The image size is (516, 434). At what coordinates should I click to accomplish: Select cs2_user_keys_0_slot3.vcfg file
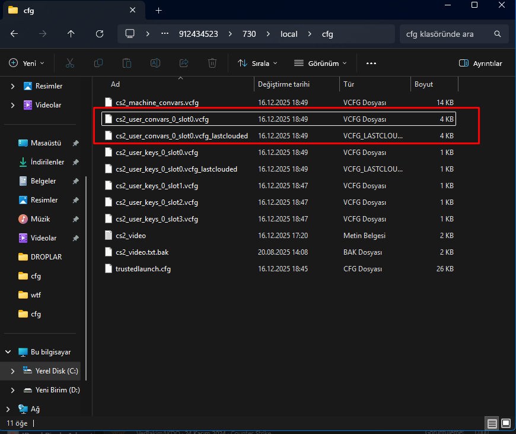tap(279, 219)
